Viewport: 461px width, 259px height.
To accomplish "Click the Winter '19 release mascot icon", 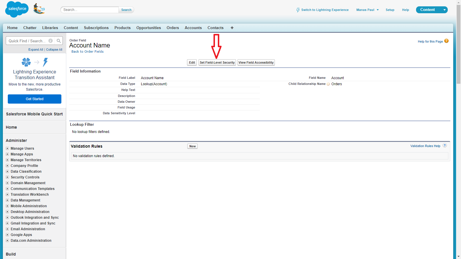I will [x=39, y=9].
